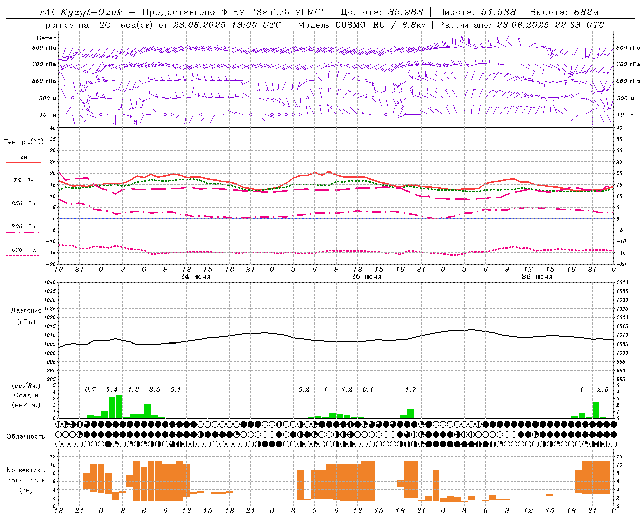Viewport: 643px width, 515px height.
Task: Click the Давление pressure panel label
Action: 25,311
